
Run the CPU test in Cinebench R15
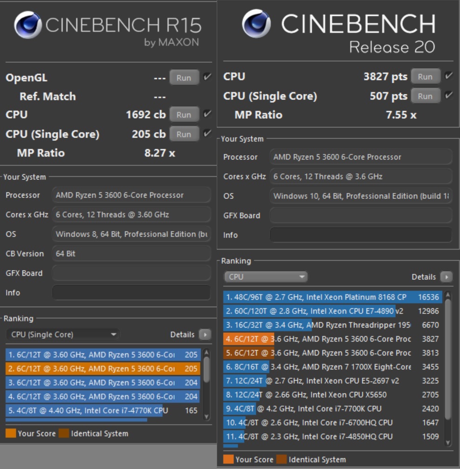[184, 114]
